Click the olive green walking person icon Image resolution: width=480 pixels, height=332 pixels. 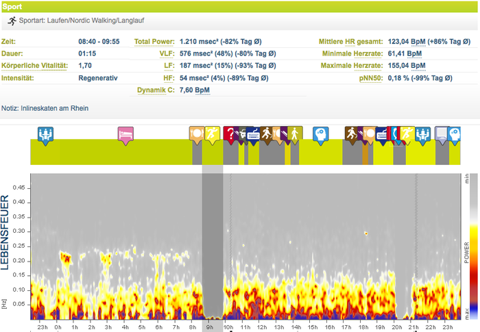pyautogui.click(x=295, y=133)
